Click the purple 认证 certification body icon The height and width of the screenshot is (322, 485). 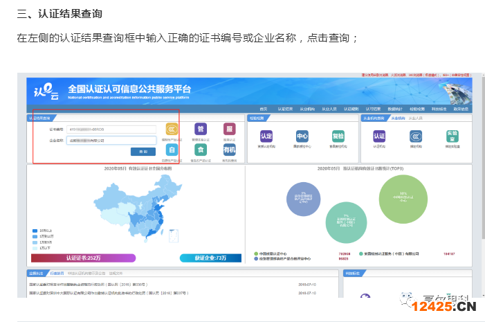point(379,136)
